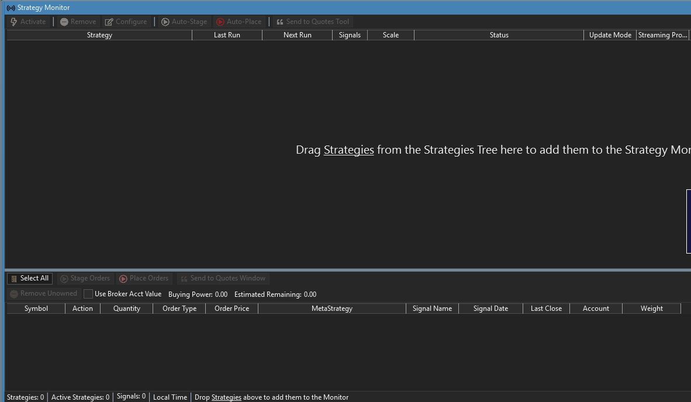Sort signals by Symbol column header
691x402 pixels.
coord(36,309)
